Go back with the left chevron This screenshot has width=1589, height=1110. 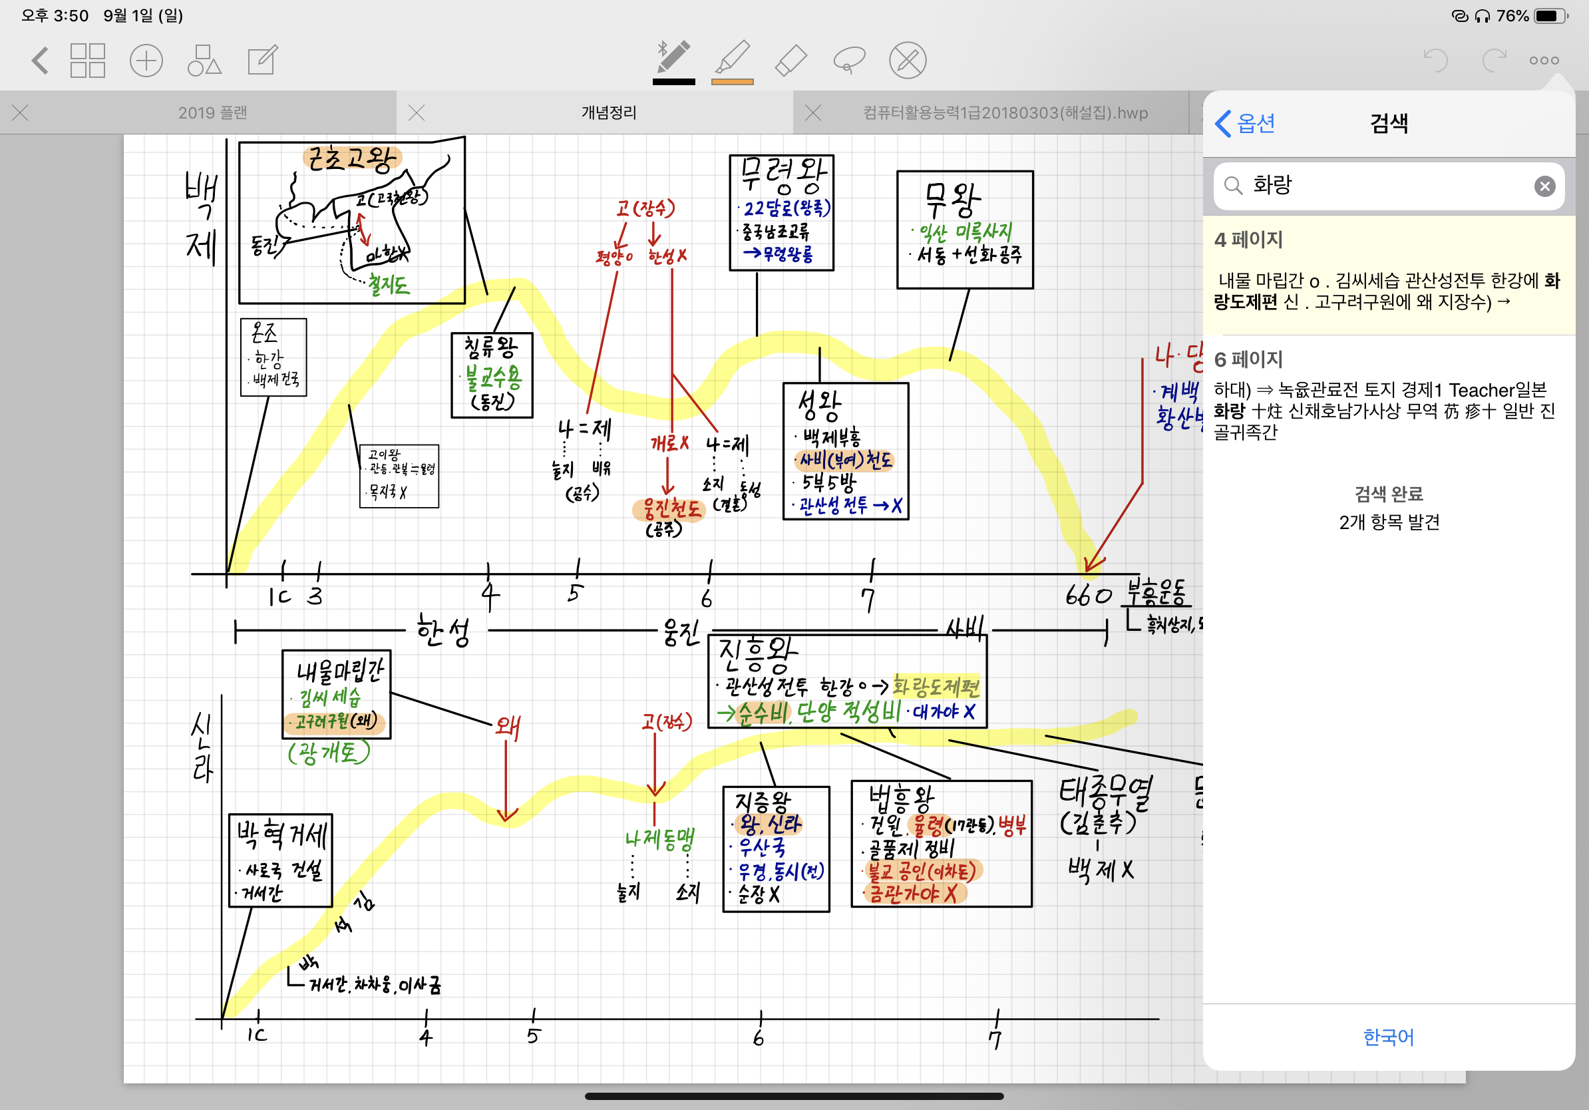(40, 60)
